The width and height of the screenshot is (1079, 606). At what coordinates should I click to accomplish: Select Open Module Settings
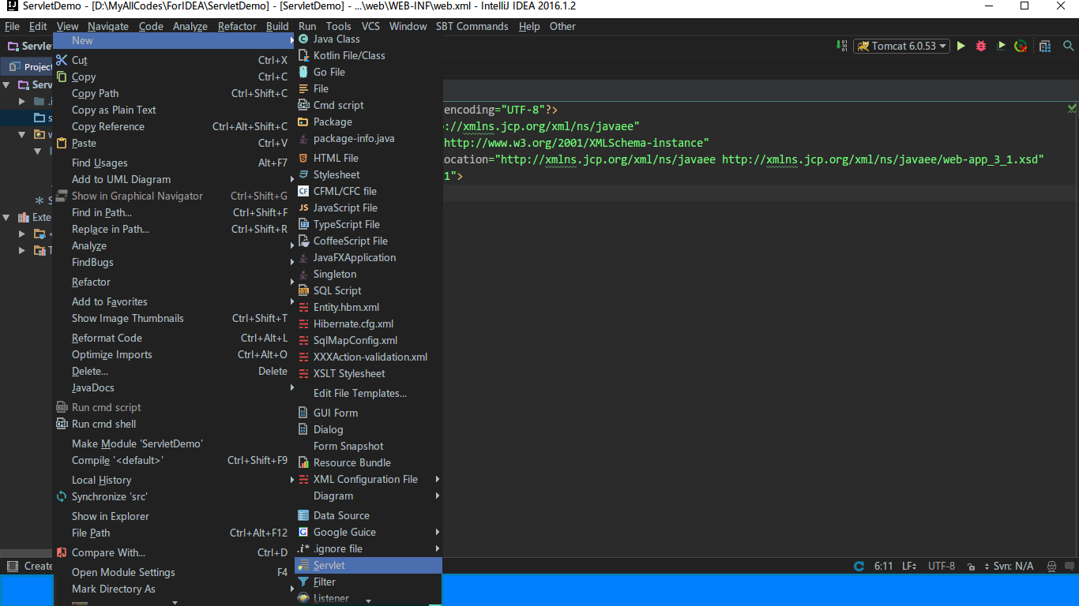coord(173,572)
